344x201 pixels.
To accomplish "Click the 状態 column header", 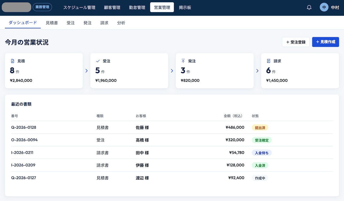I will click(x=255, y=116).
